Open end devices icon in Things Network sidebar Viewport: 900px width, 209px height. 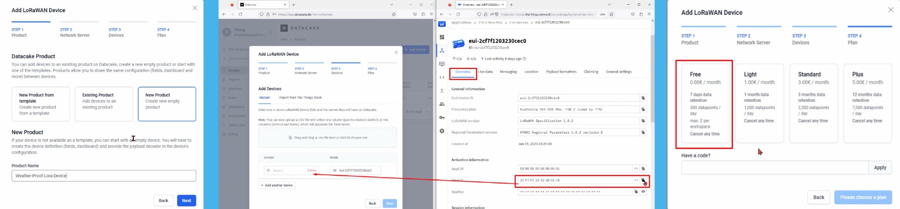[x=442, y=50]
